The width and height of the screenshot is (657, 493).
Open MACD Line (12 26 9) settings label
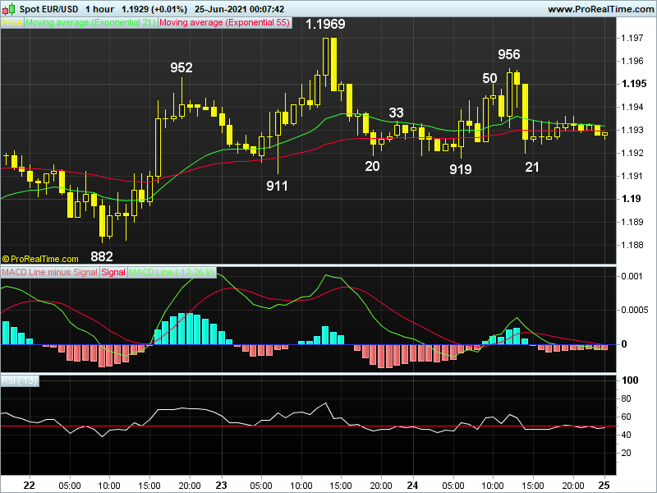(x=172, y=272)
